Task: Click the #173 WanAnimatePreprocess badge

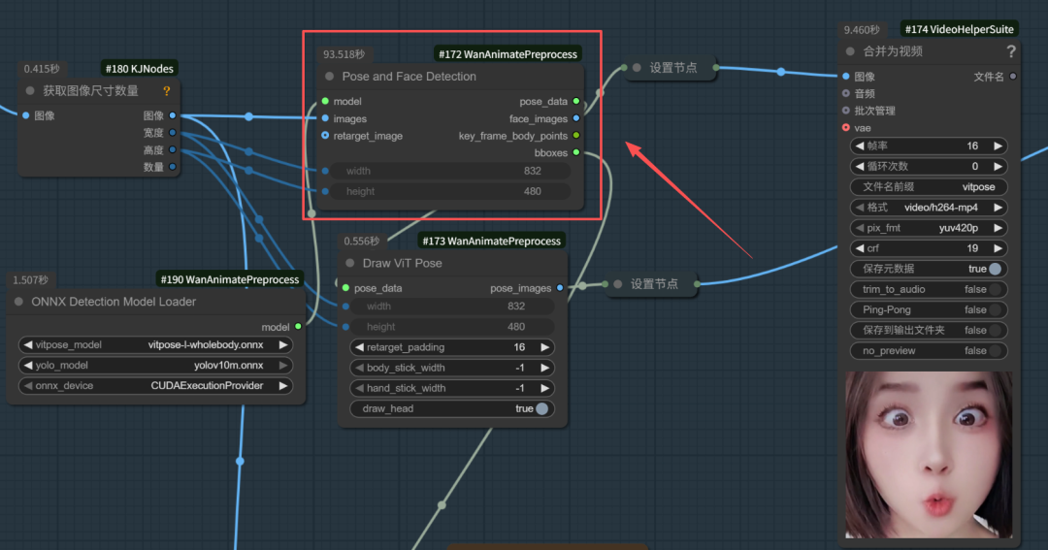Action: point(491,241)
